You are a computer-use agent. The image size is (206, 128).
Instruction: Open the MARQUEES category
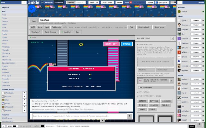pyautogui.click(x=166, y=101)
